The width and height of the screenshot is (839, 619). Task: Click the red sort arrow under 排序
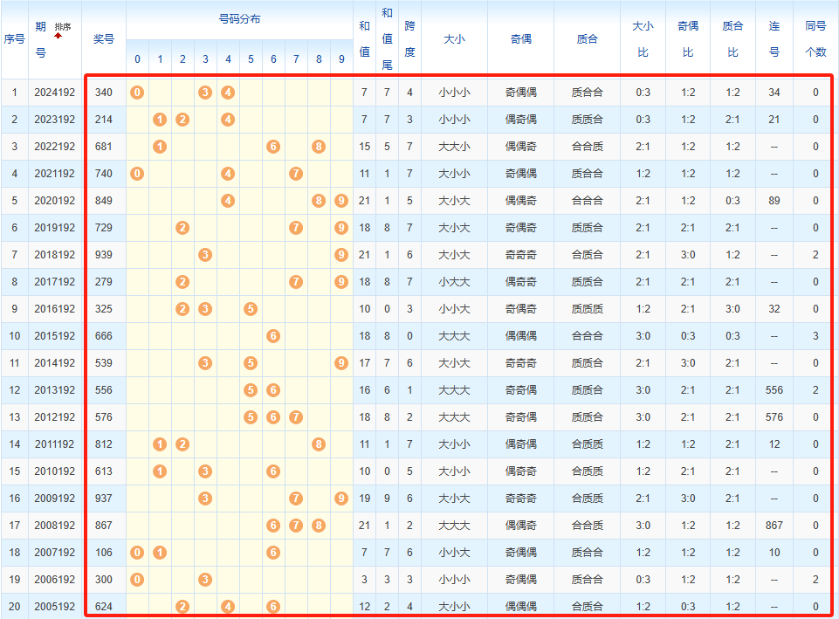pyautogui.click(x=58, y=36)
